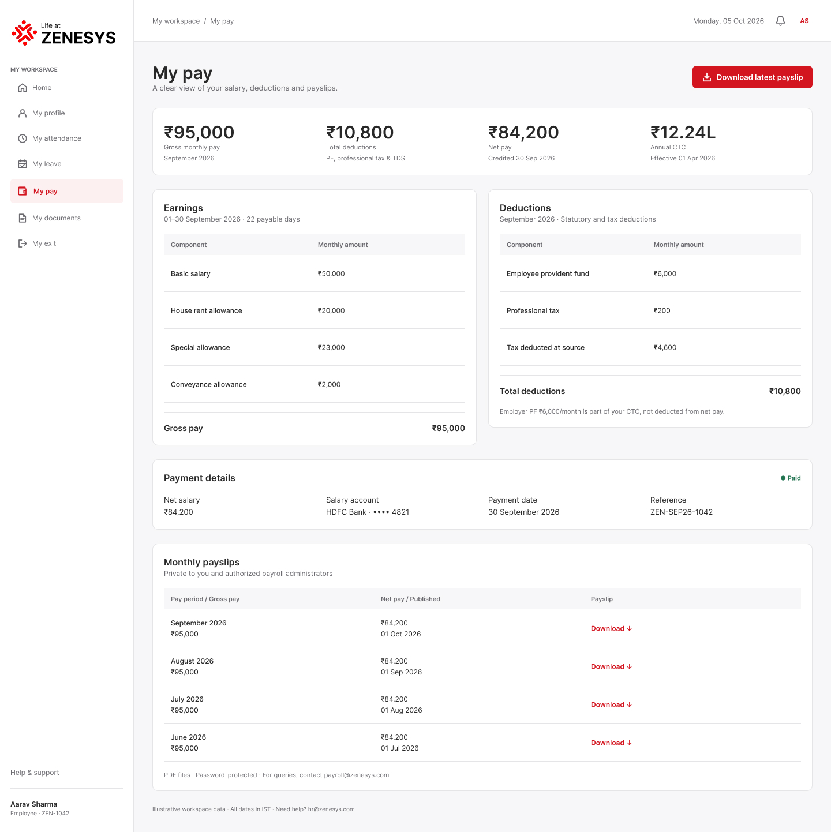This screenshot has width=831, height=832.
Task: Click the My workspace breadcrumb
Action: pyautogui.click(x=176, y=21)
